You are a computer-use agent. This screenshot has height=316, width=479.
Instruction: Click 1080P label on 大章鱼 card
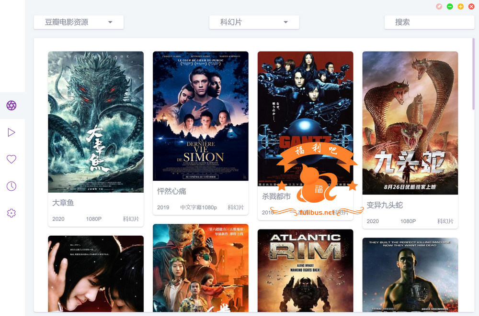click(x=94, y=219)
